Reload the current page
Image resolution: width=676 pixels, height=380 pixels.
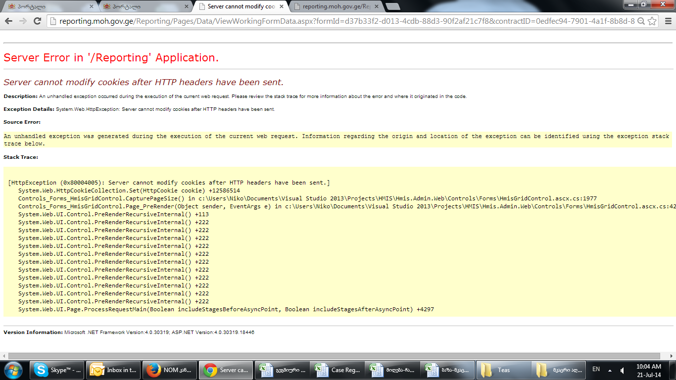pos(37,21)
